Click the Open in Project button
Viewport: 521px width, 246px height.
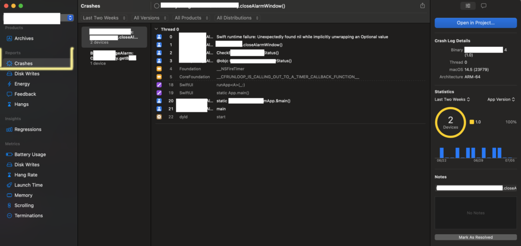[x=475, y=23]
